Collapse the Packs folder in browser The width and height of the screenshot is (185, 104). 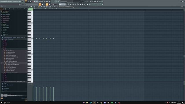point(4,36)
